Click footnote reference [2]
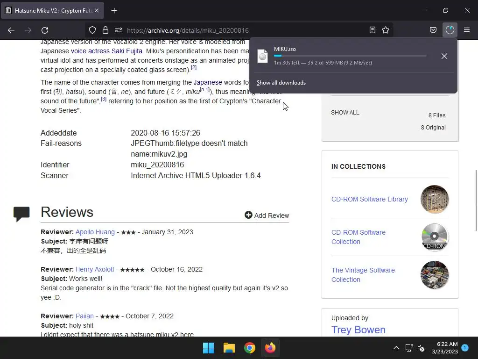 tap(194, 67)
